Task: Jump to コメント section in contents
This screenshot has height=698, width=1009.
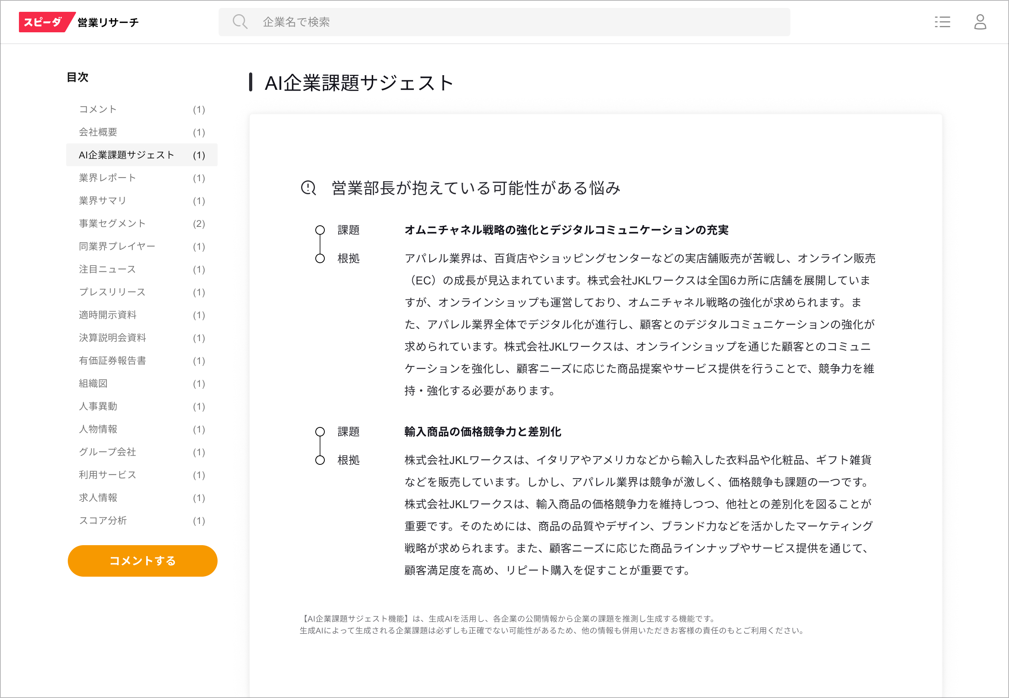Action: click(x=98, y=110)
